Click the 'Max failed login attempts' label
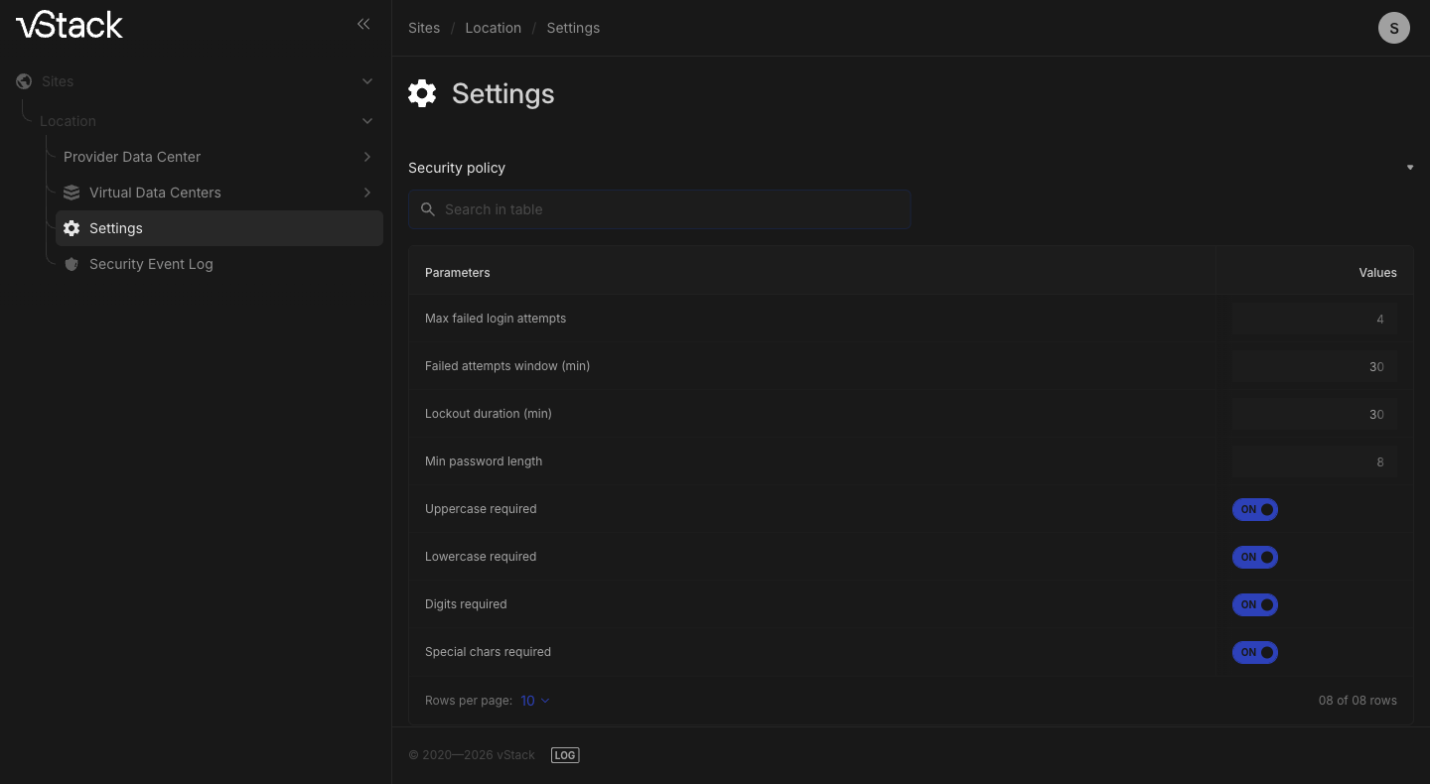This screenshot has width=1430, height=784. [x=496, y=319]
